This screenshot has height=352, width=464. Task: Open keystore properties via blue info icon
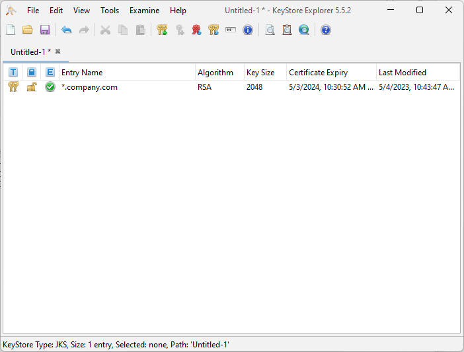click(x=248, y=30)
